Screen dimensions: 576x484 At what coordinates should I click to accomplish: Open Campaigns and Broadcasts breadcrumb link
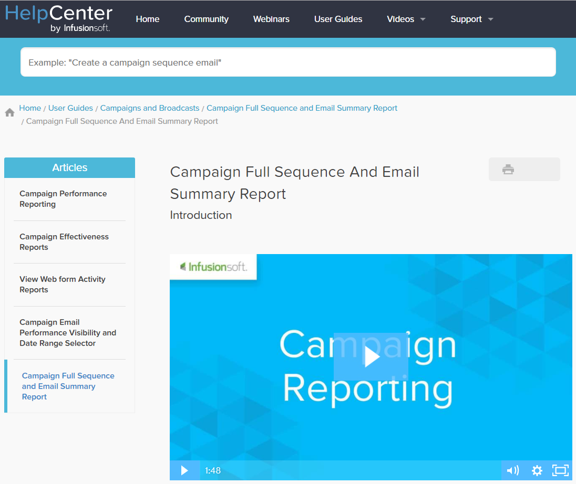click(149, 108)
